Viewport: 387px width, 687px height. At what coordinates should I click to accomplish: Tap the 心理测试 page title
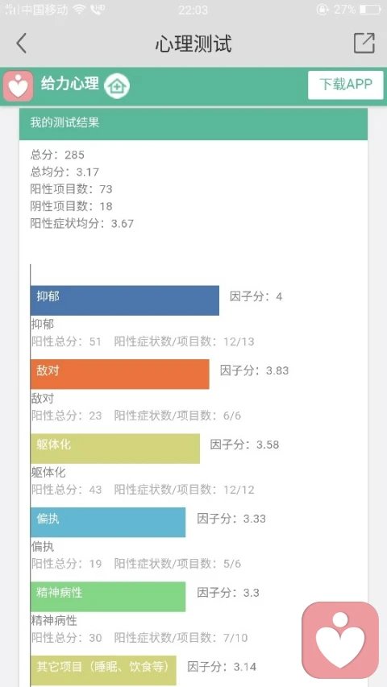[193, 43]
